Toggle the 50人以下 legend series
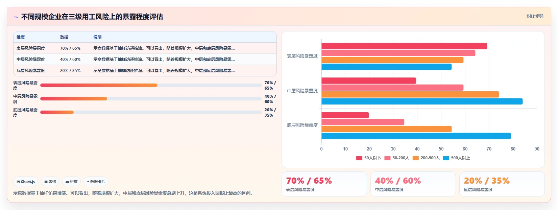 coord(368,158)
